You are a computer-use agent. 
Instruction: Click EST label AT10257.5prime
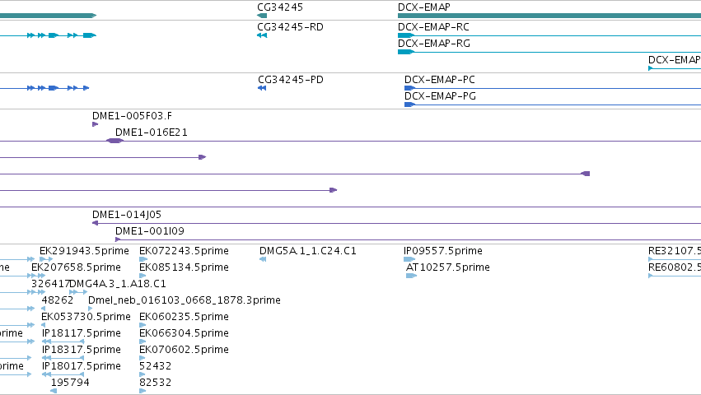447,267
